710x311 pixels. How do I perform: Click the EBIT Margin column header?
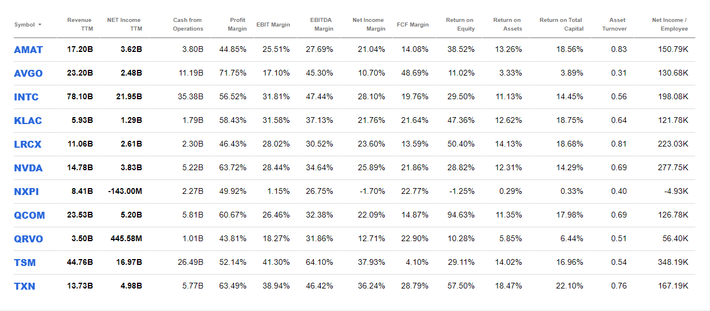(x=273, y=25)
